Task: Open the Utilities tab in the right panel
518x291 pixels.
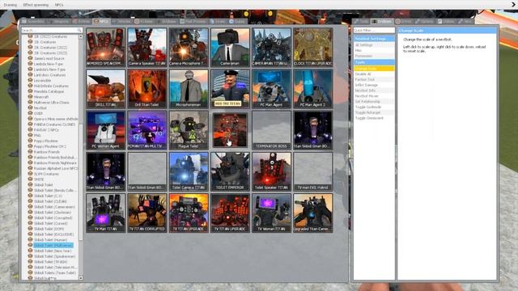Action: pyautogui.click(x=446, y=21)
